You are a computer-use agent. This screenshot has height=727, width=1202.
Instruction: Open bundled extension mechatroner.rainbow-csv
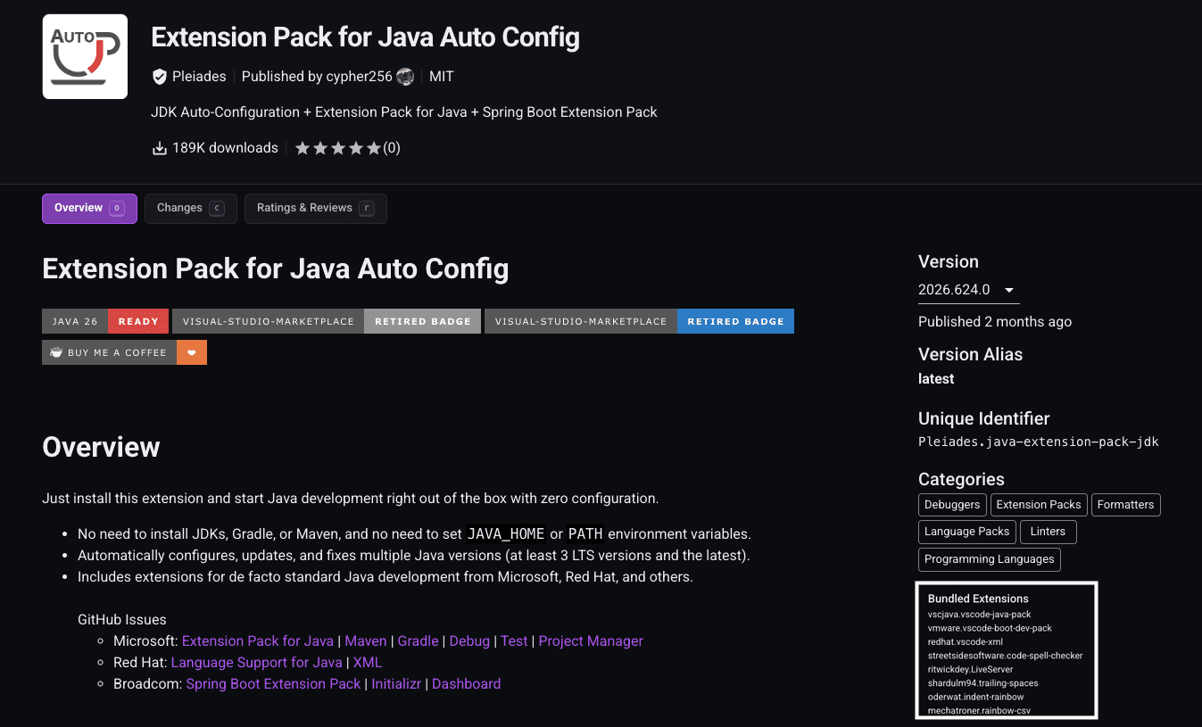pyautogui.click(x=978, y=711)
